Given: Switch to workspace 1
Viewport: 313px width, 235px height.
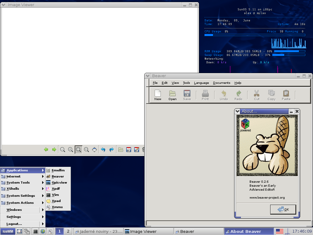Looking at the screenshot, I should (x=59, y=231).
